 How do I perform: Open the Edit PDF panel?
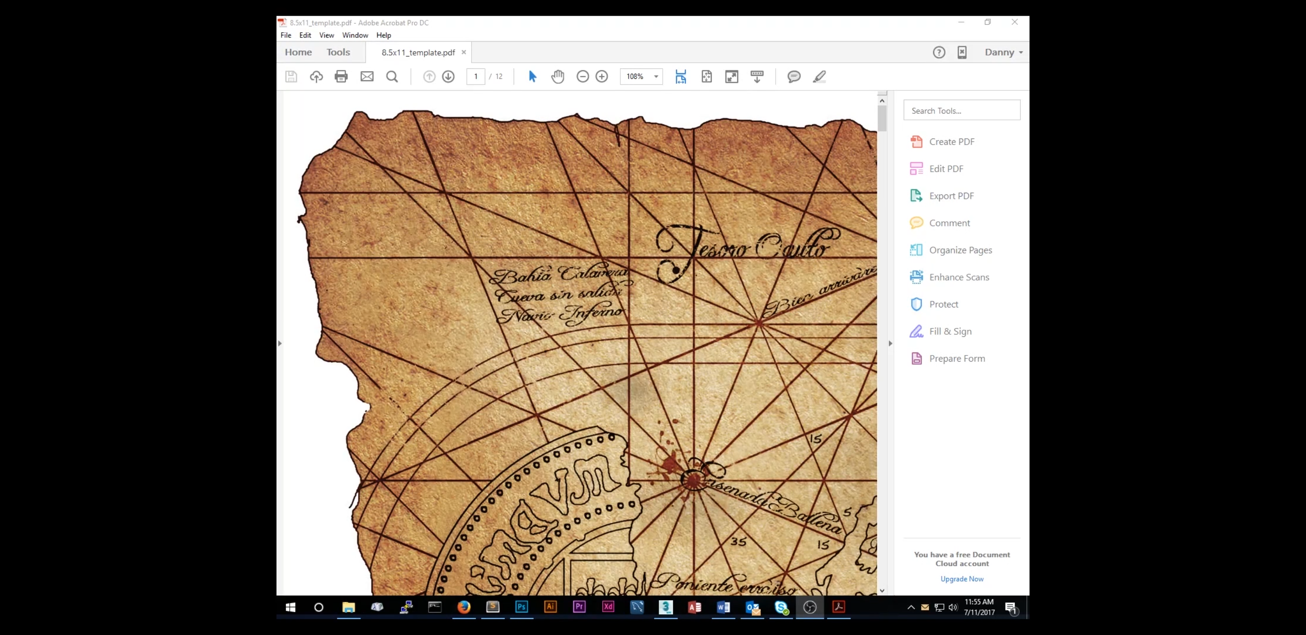[946, 168]
